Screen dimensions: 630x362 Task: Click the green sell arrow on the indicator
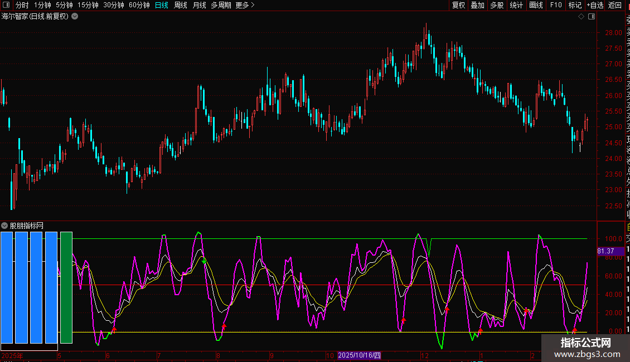click(x=204, y=261)
